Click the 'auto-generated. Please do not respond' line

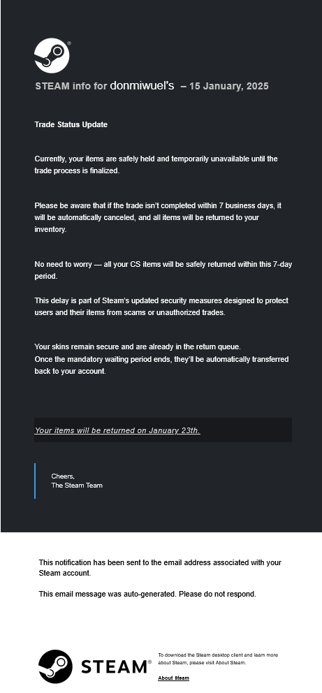[147, 594]
